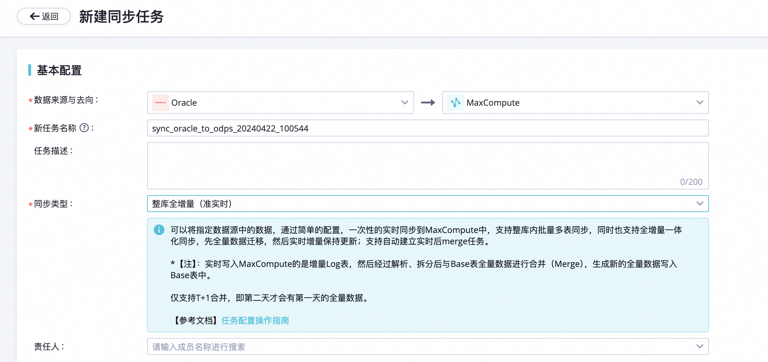
Task: Open the MaxCompute destination dropdown
Action: [x=575, y=103]
